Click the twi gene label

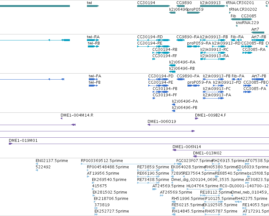[x=89, y=3]
